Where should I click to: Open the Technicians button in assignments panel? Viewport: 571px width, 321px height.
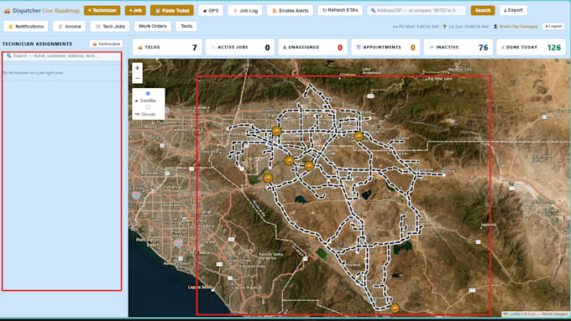click(106, 44)
